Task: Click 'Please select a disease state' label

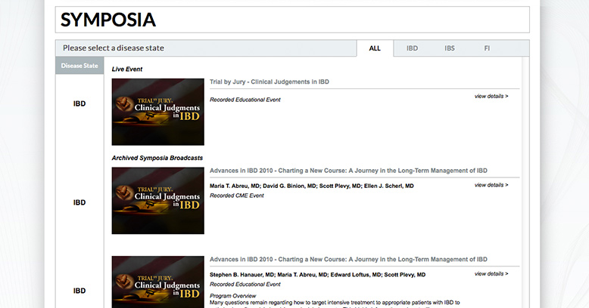Action: [114, 48]
